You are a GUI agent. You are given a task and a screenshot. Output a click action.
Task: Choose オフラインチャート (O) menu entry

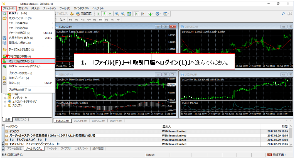pyautogui.click(x=28, y=18)
